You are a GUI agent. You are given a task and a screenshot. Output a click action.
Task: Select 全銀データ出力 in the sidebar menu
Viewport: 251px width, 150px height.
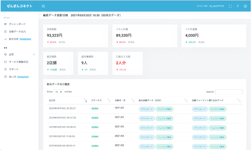coord(17,31)
